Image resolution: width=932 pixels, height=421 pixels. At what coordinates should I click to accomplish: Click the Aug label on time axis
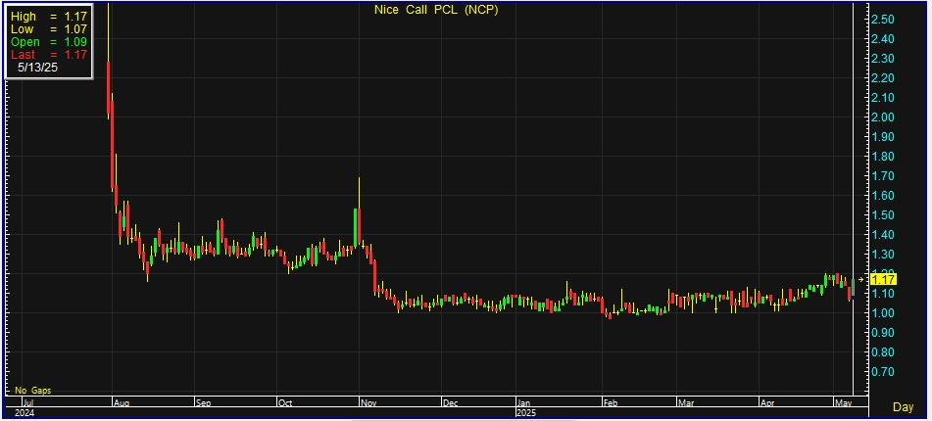click(x=121, y=402)
